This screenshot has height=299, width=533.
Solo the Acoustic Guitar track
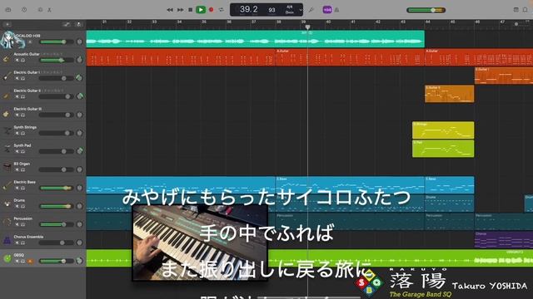[22, 60]
